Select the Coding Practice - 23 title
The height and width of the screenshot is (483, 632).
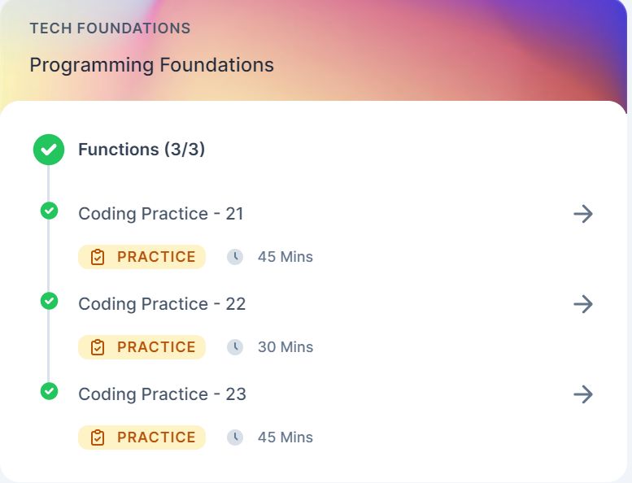coord(162,394)
